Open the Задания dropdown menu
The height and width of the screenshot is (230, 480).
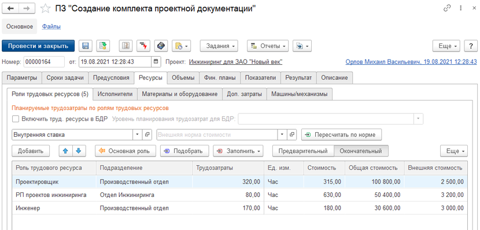point(219,46)
